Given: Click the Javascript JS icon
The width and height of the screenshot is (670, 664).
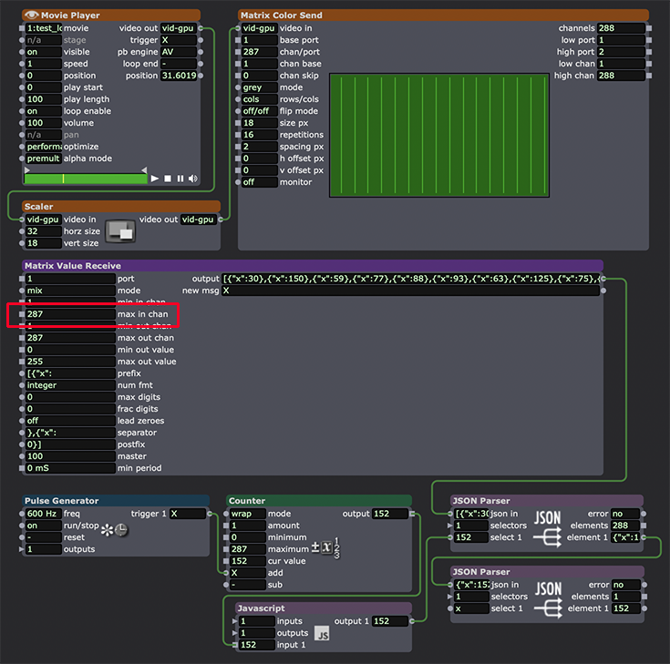Looking at the screenshot, I should click(322, 633).
